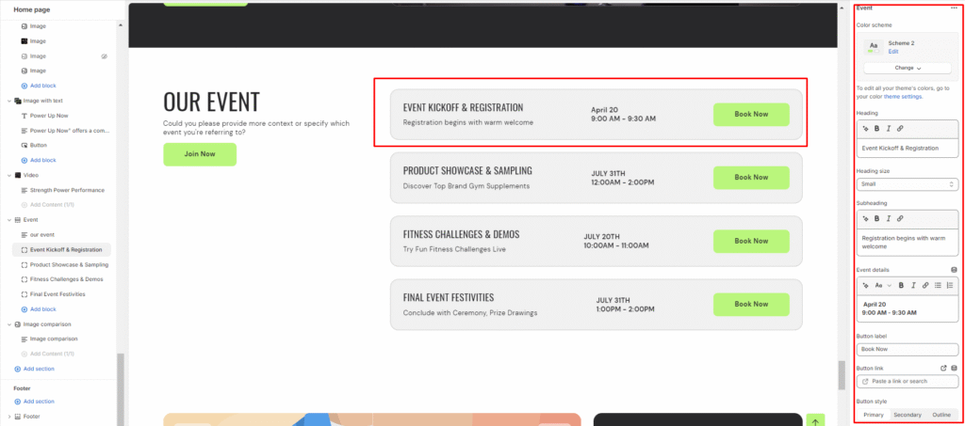This screenshot has height=426, width=965.
Task: Click the scroll-to-top arrow button
Action: click(x=815, y=420)
